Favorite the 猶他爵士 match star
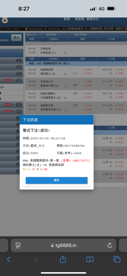 [65, 74]
